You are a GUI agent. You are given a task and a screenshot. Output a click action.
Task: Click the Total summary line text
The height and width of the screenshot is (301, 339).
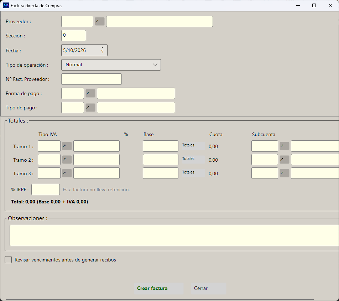(x=49, y=202)
